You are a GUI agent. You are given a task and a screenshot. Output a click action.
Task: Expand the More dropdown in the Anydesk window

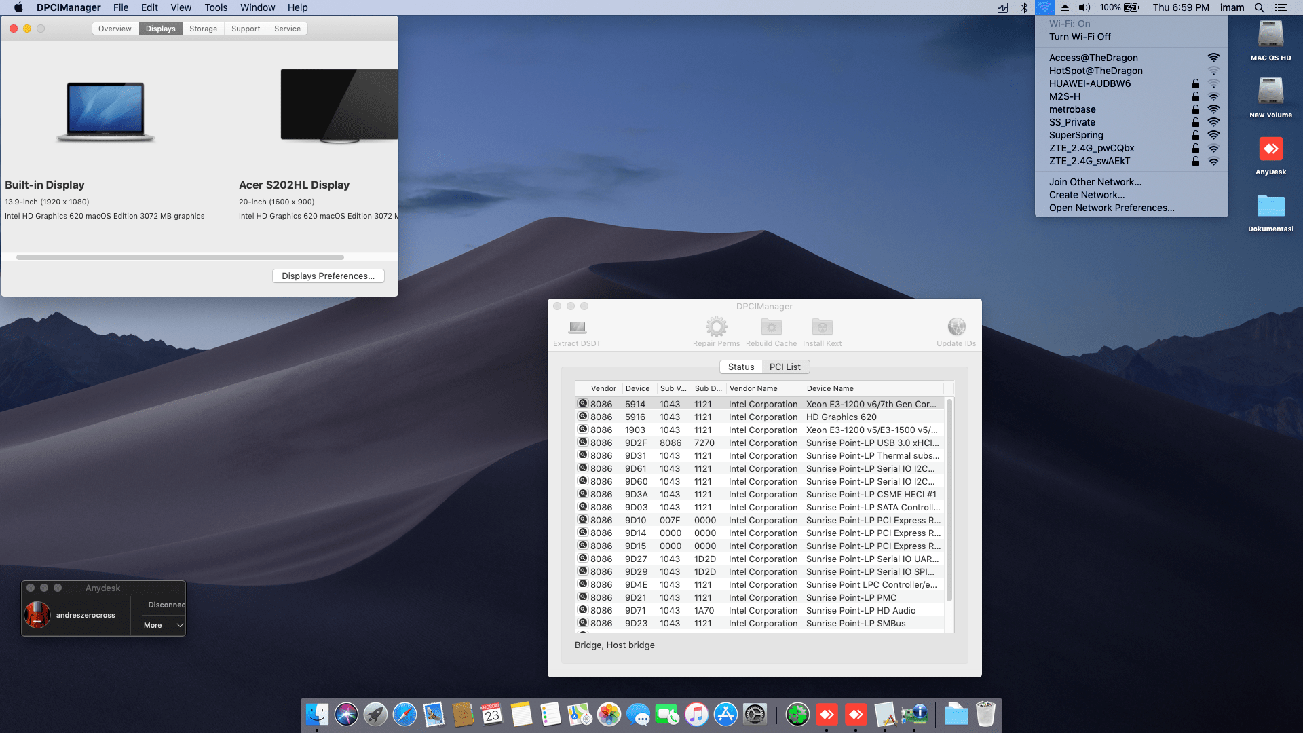click(163, 625)
